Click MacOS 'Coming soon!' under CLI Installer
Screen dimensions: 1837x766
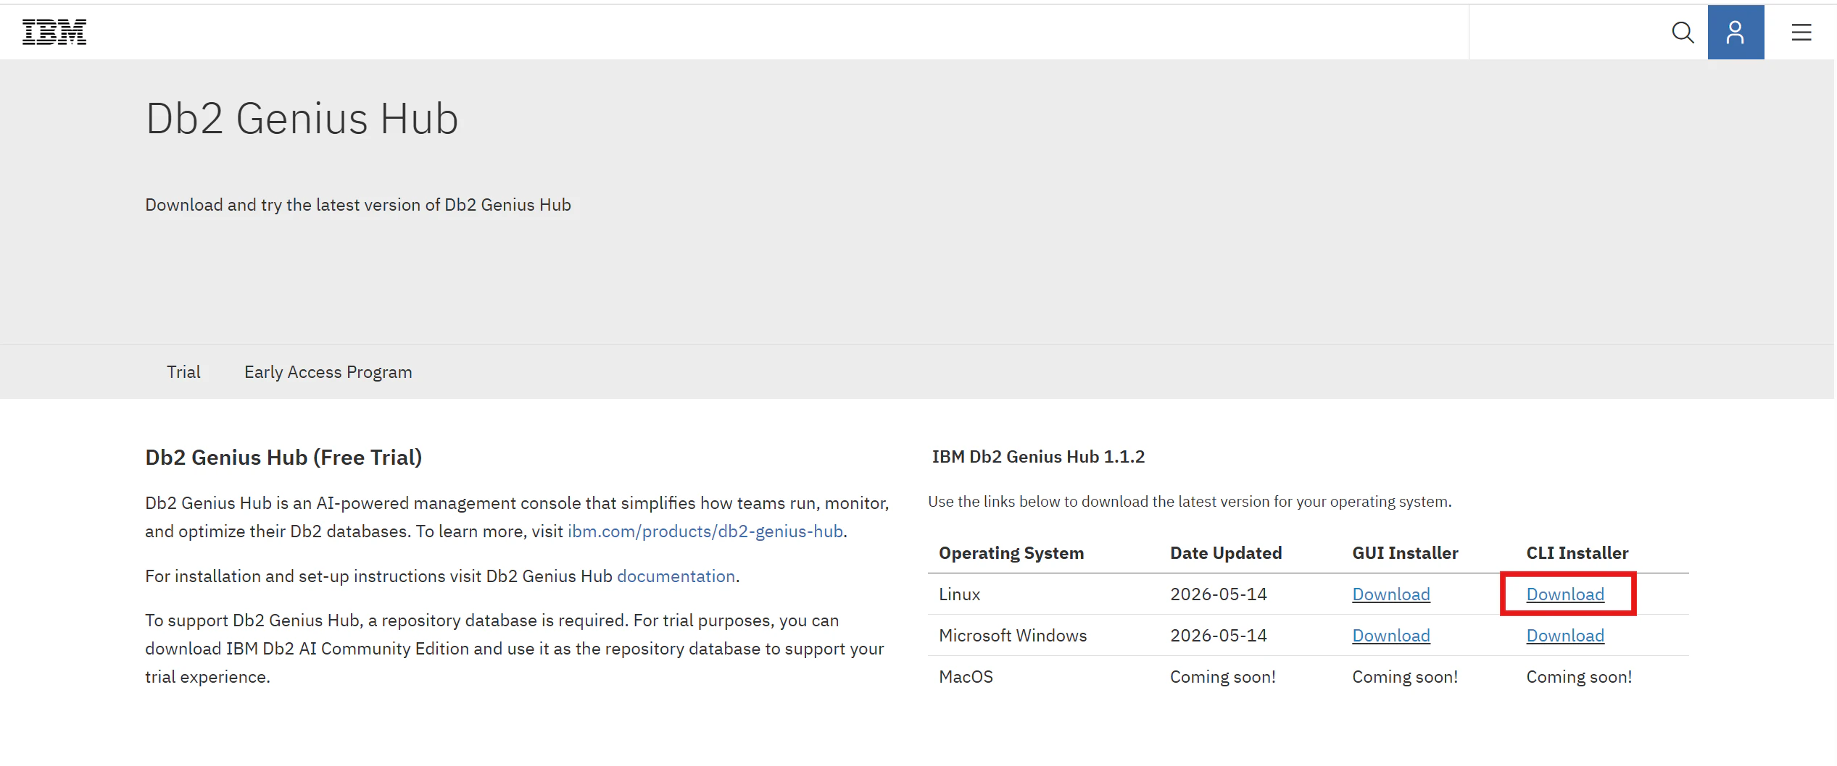(1579, 677)
